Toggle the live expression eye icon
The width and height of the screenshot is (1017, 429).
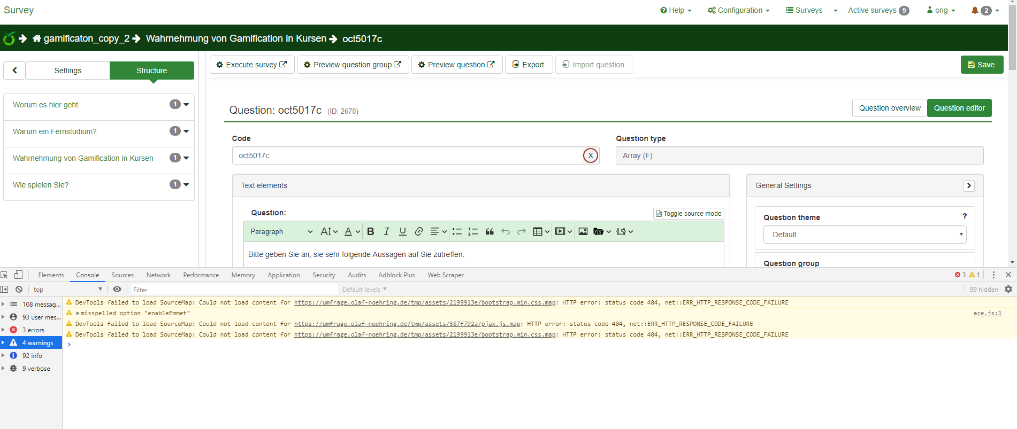[x=117, y=290]
